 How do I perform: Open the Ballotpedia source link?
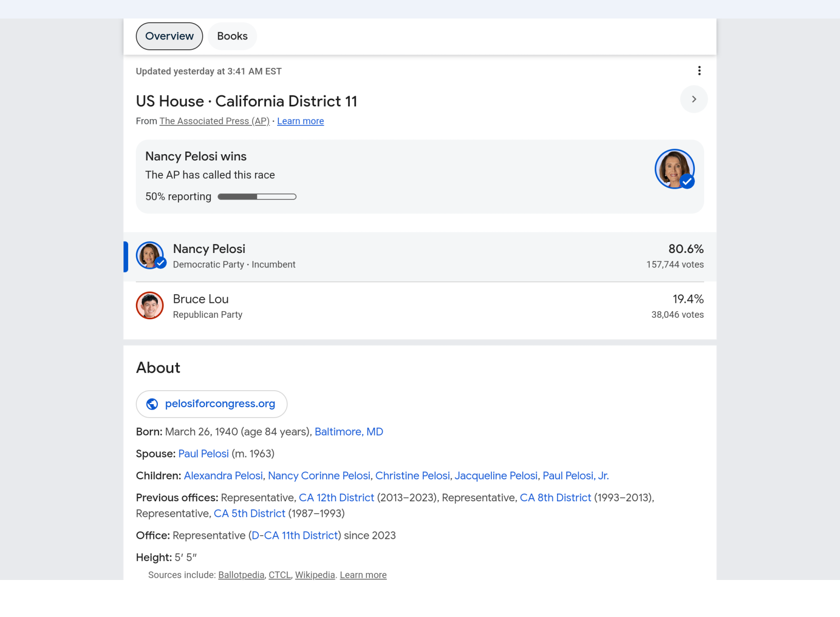tap(241, 575)
